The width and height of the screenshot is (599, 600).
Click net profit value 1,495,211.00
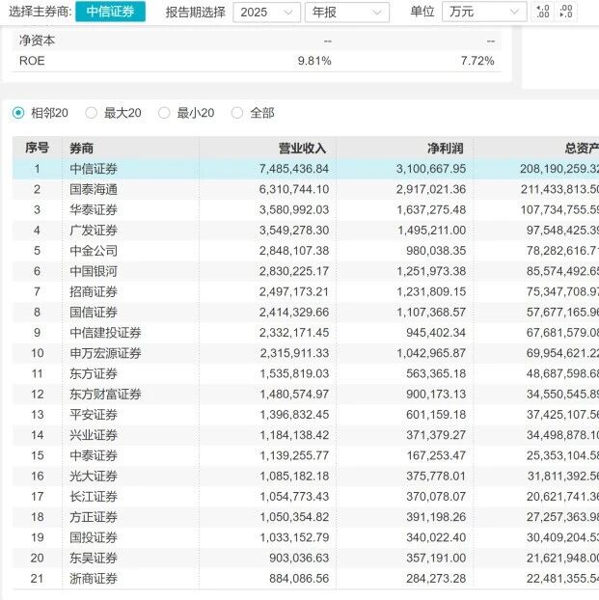(431, 231)
